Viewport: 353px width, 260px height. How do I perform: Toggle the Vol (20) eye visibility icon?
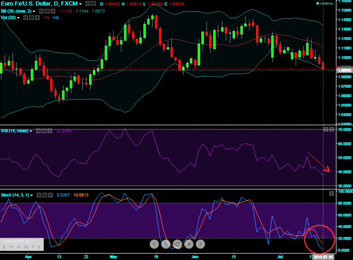[x=26, y=18]
